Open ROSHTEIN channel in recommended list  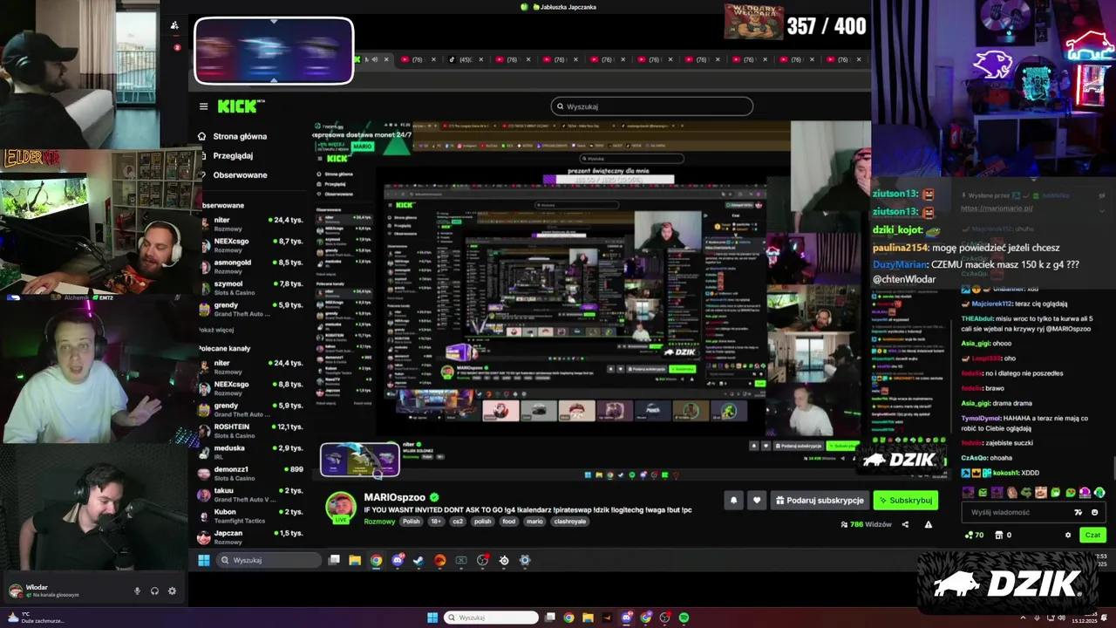(x=251, y=431)
